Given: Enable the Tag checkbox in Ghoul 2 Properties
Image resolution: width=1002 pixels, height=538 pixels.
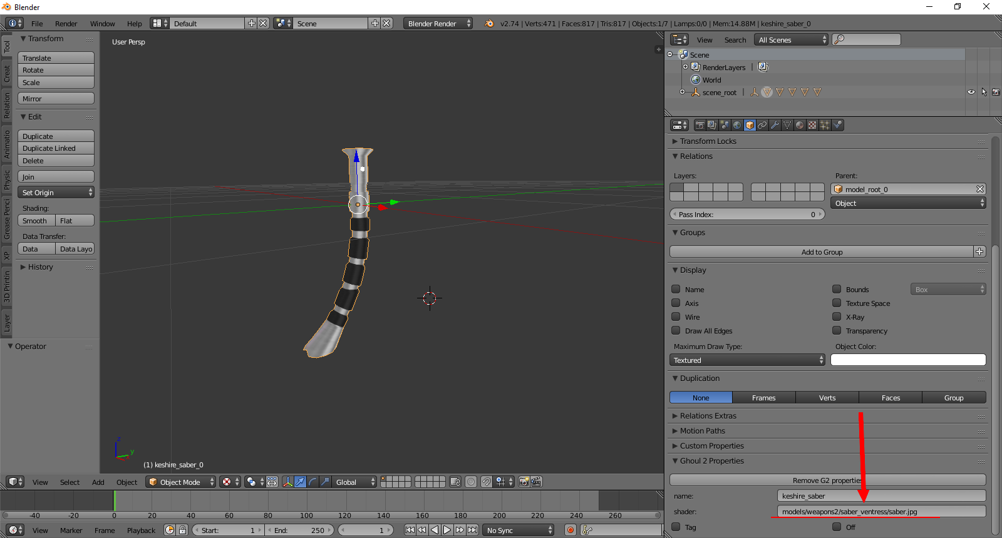Looking at the screenshot, I should click(676, 527).
